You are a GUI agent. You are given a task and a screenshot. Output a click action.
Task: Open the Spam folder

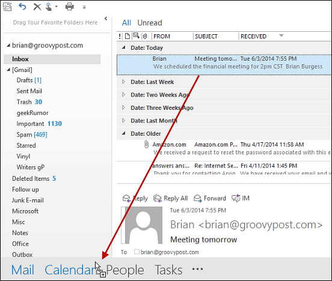pos(32,134)
